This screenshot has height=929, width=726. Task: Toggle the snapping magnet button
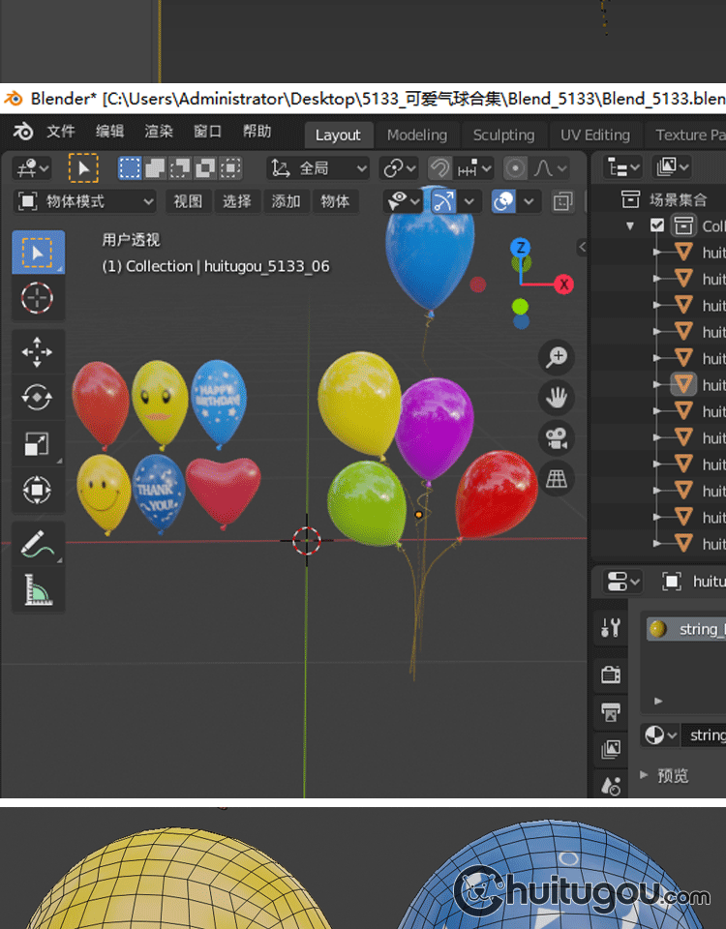439,168
